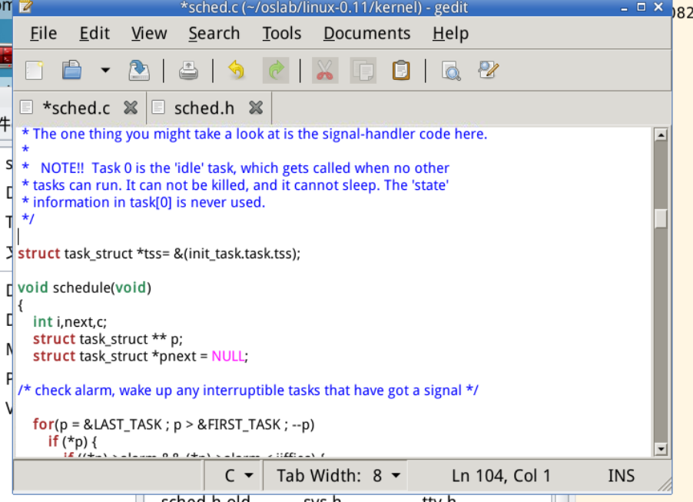
Task: Open the C language selector dropdown
Action: coord(239,476)
